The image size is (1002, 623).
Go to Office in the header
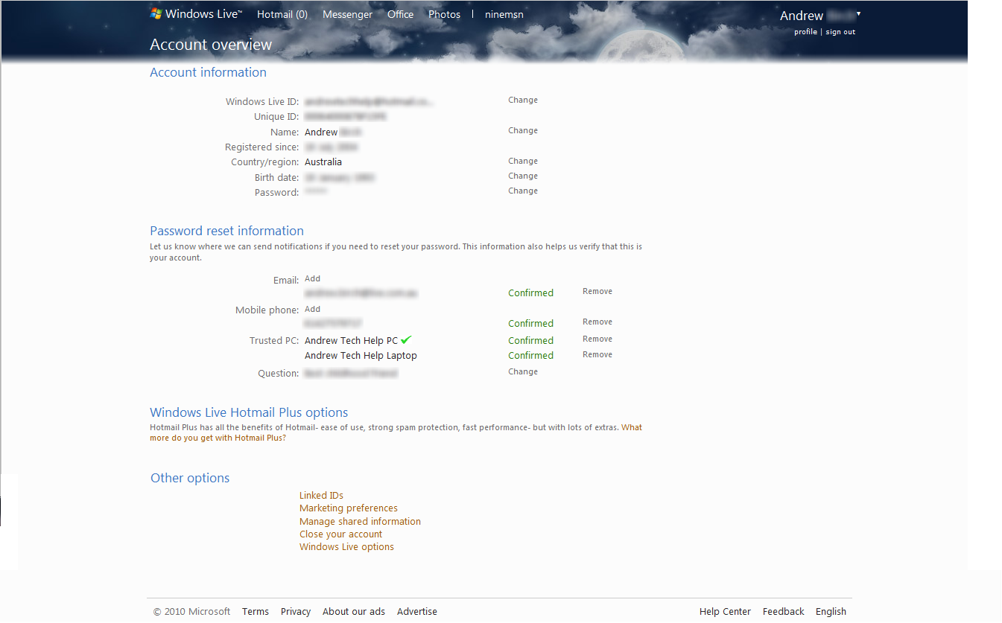(400, 14)
